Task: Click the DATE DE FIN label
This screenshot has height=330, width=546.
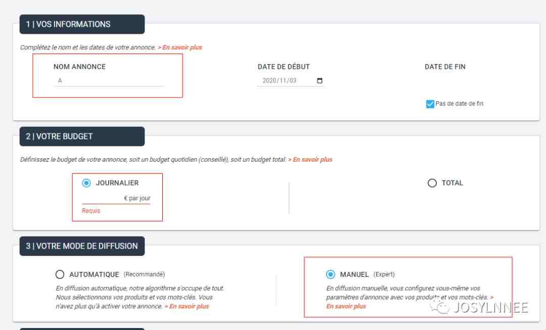Action: tap(445, 67)
